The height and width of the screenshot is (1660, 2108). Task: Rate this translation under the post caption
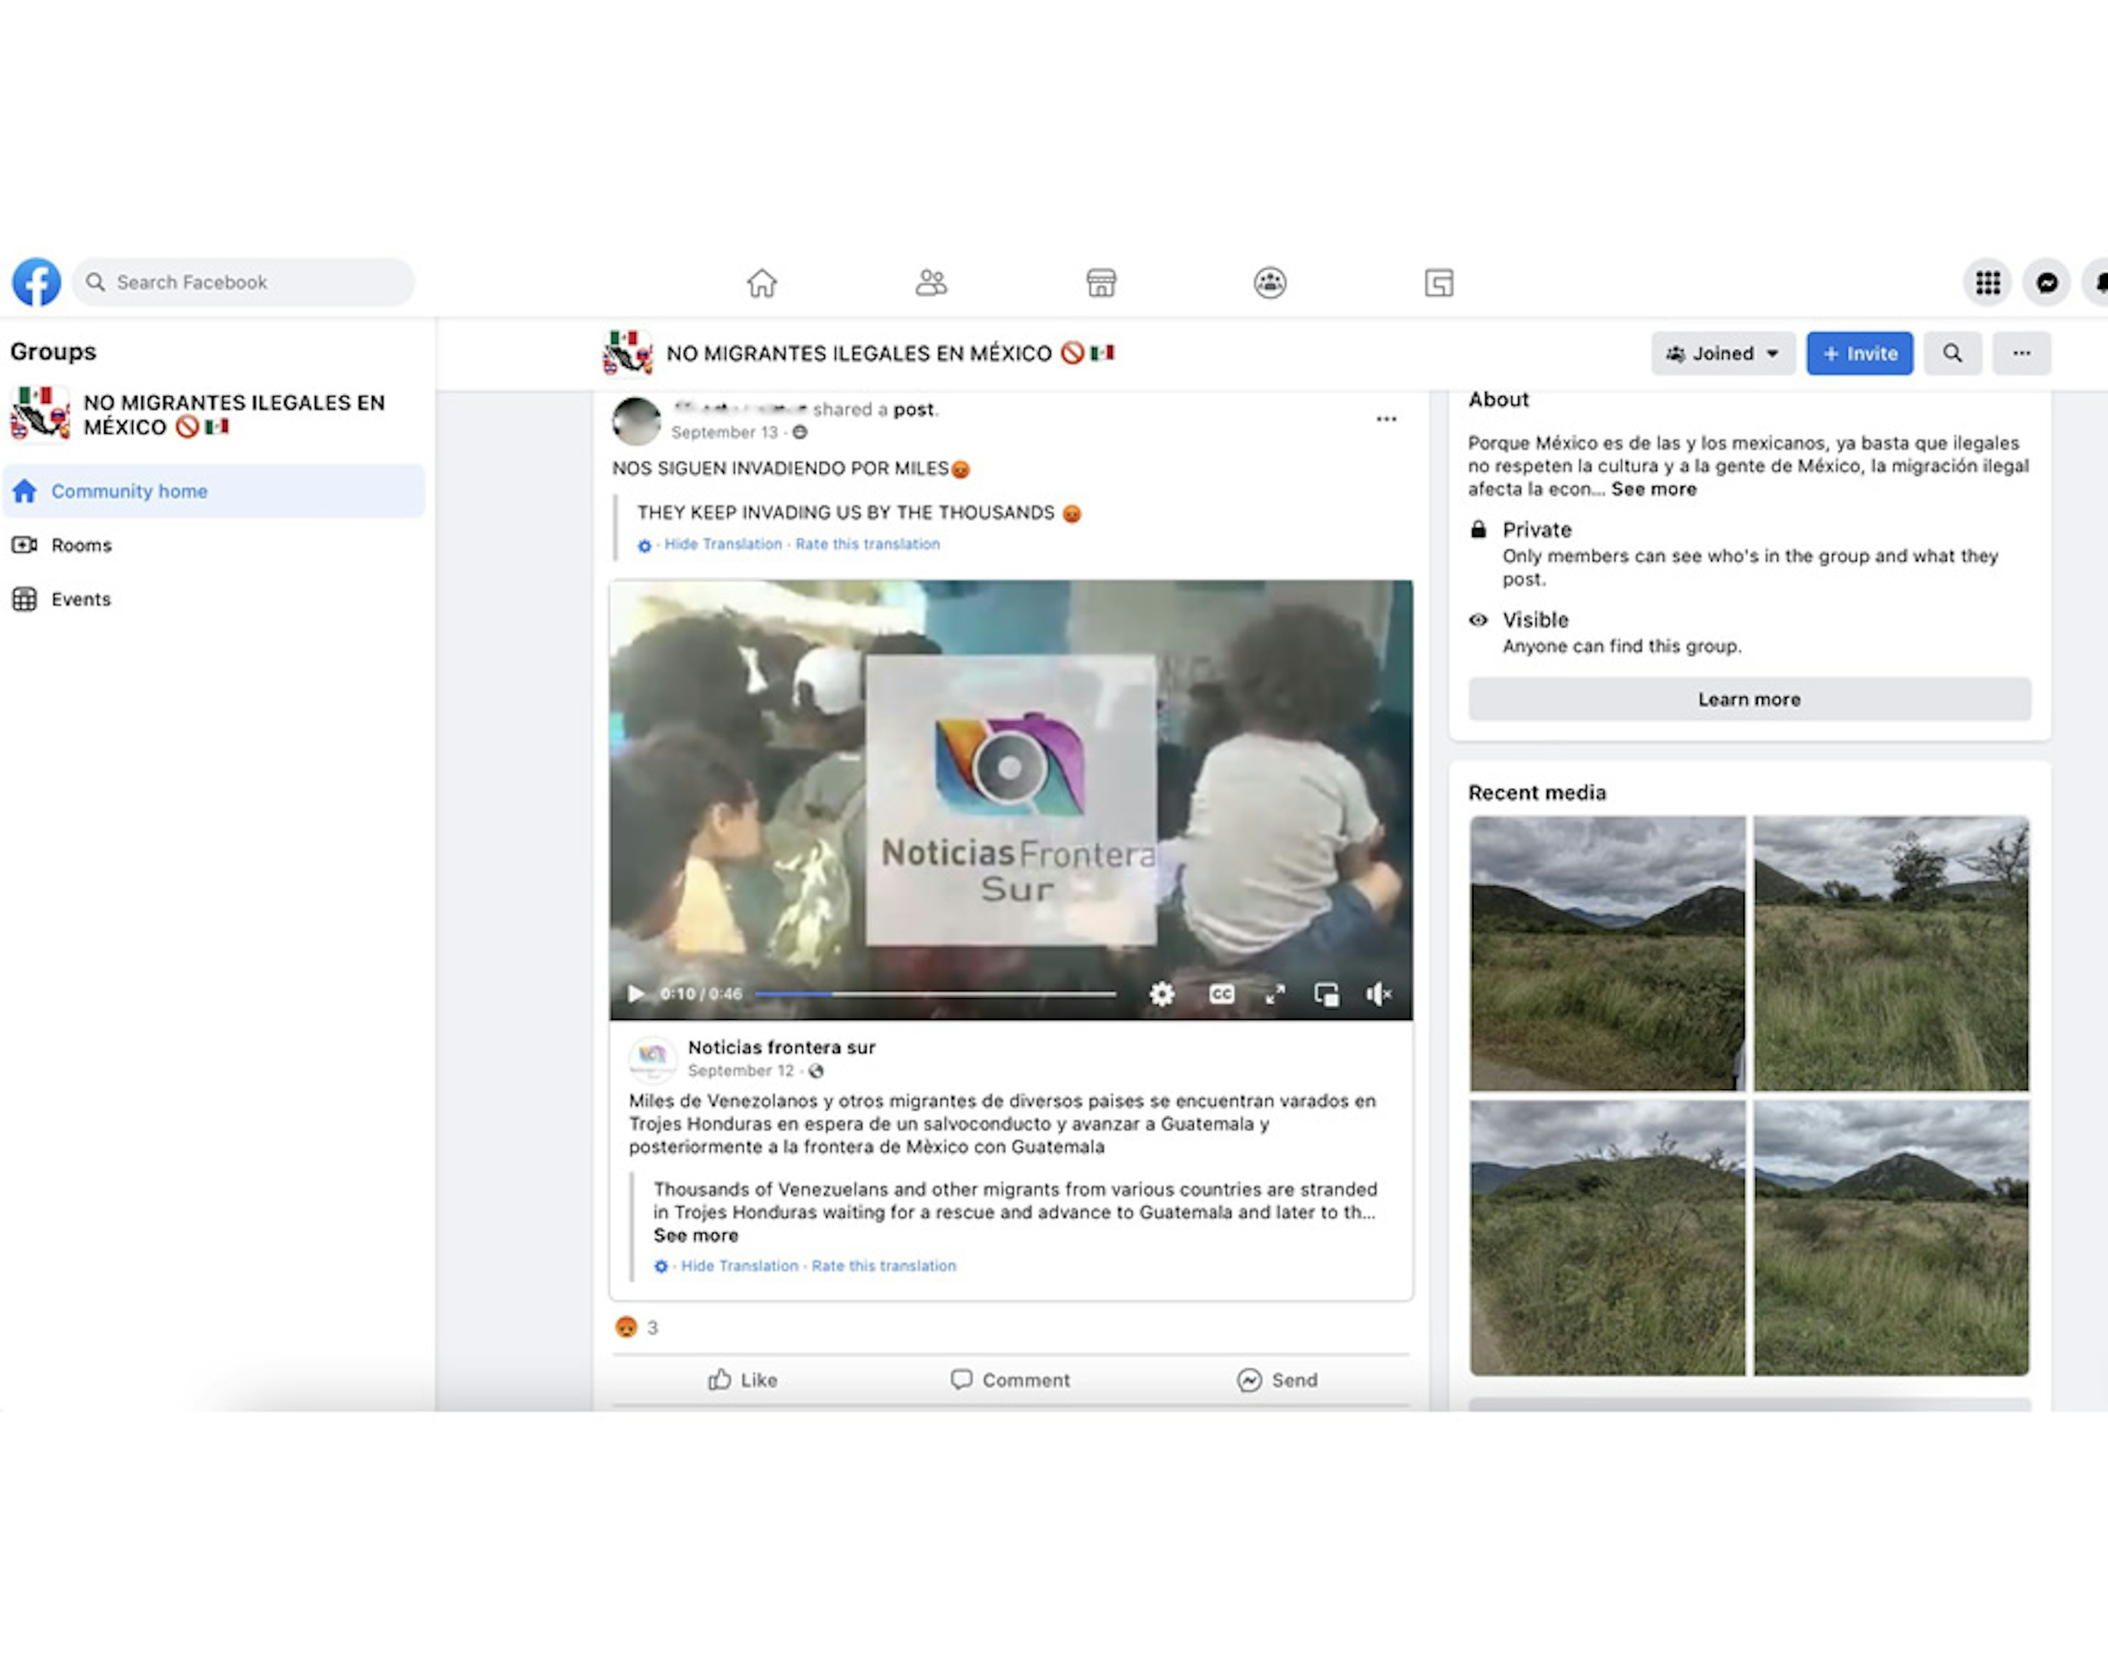tap(868, 544)
